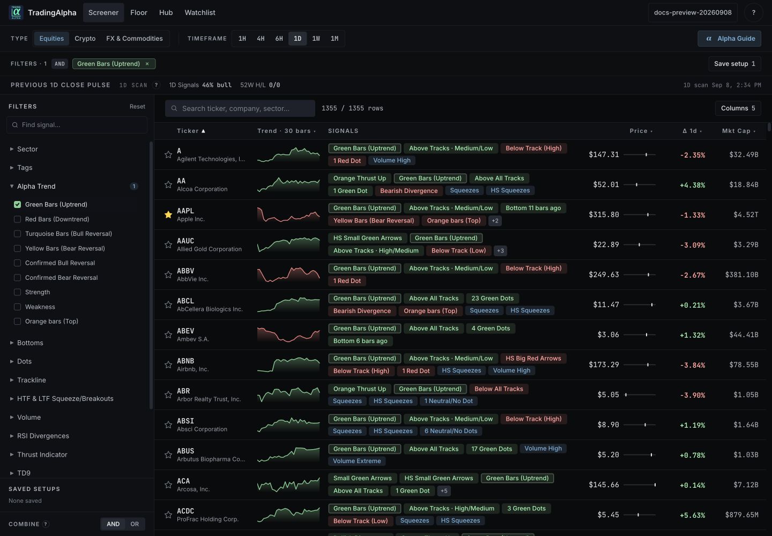Click the TradingAlpha logo icon
Viewport: 772px width, 536px height.
point(16,12)
